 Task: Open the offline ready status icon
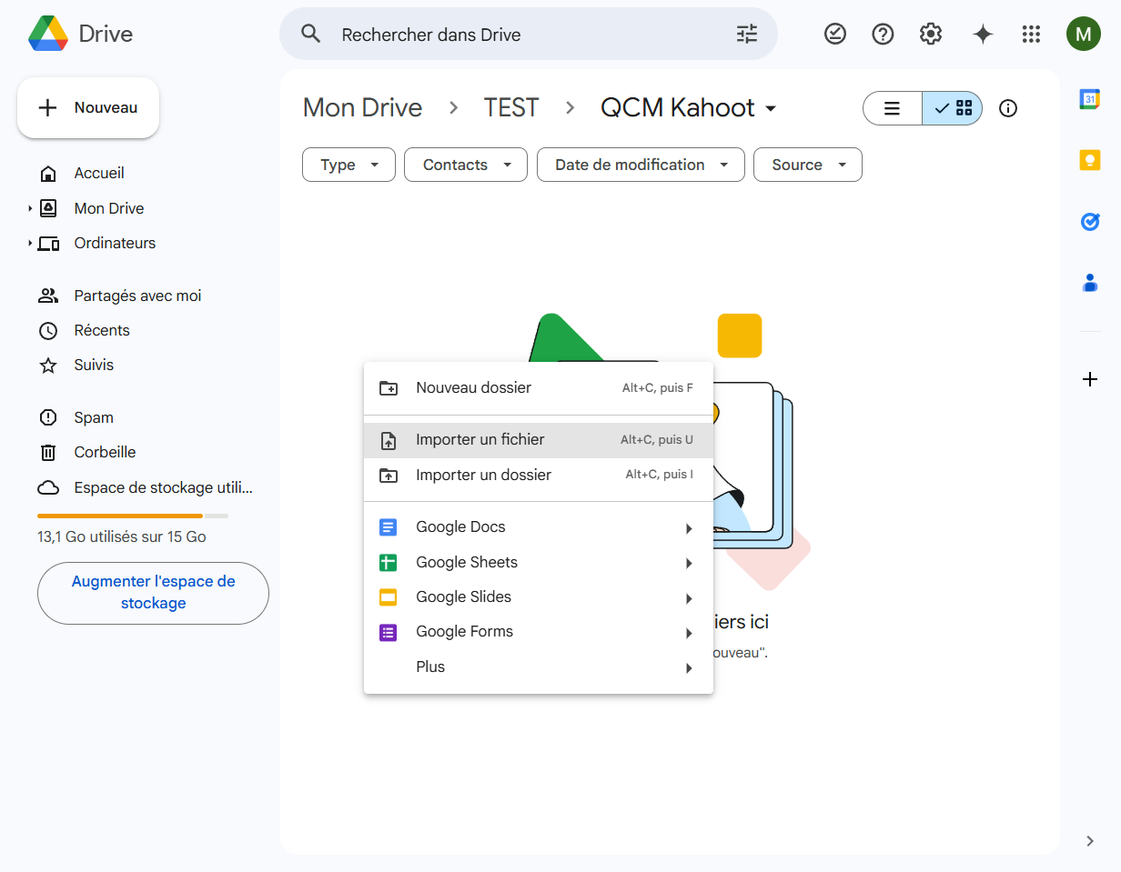[x=834, y=35]
